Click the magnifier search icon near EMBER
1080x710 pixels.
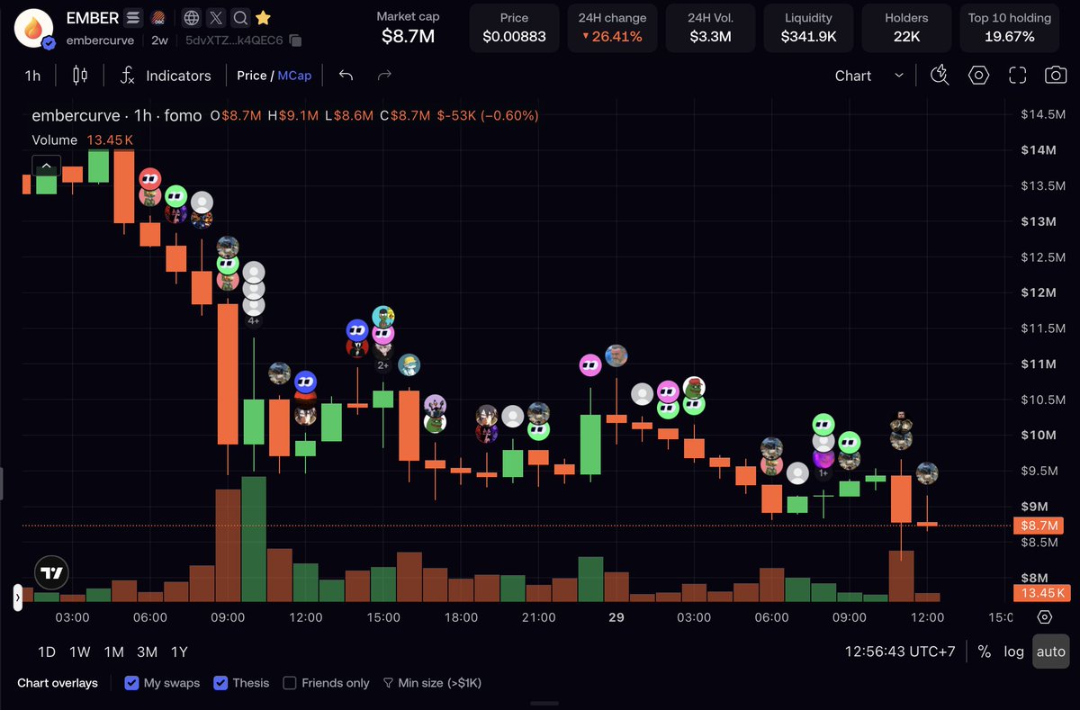pyautogui.click(x=240, y=18)
